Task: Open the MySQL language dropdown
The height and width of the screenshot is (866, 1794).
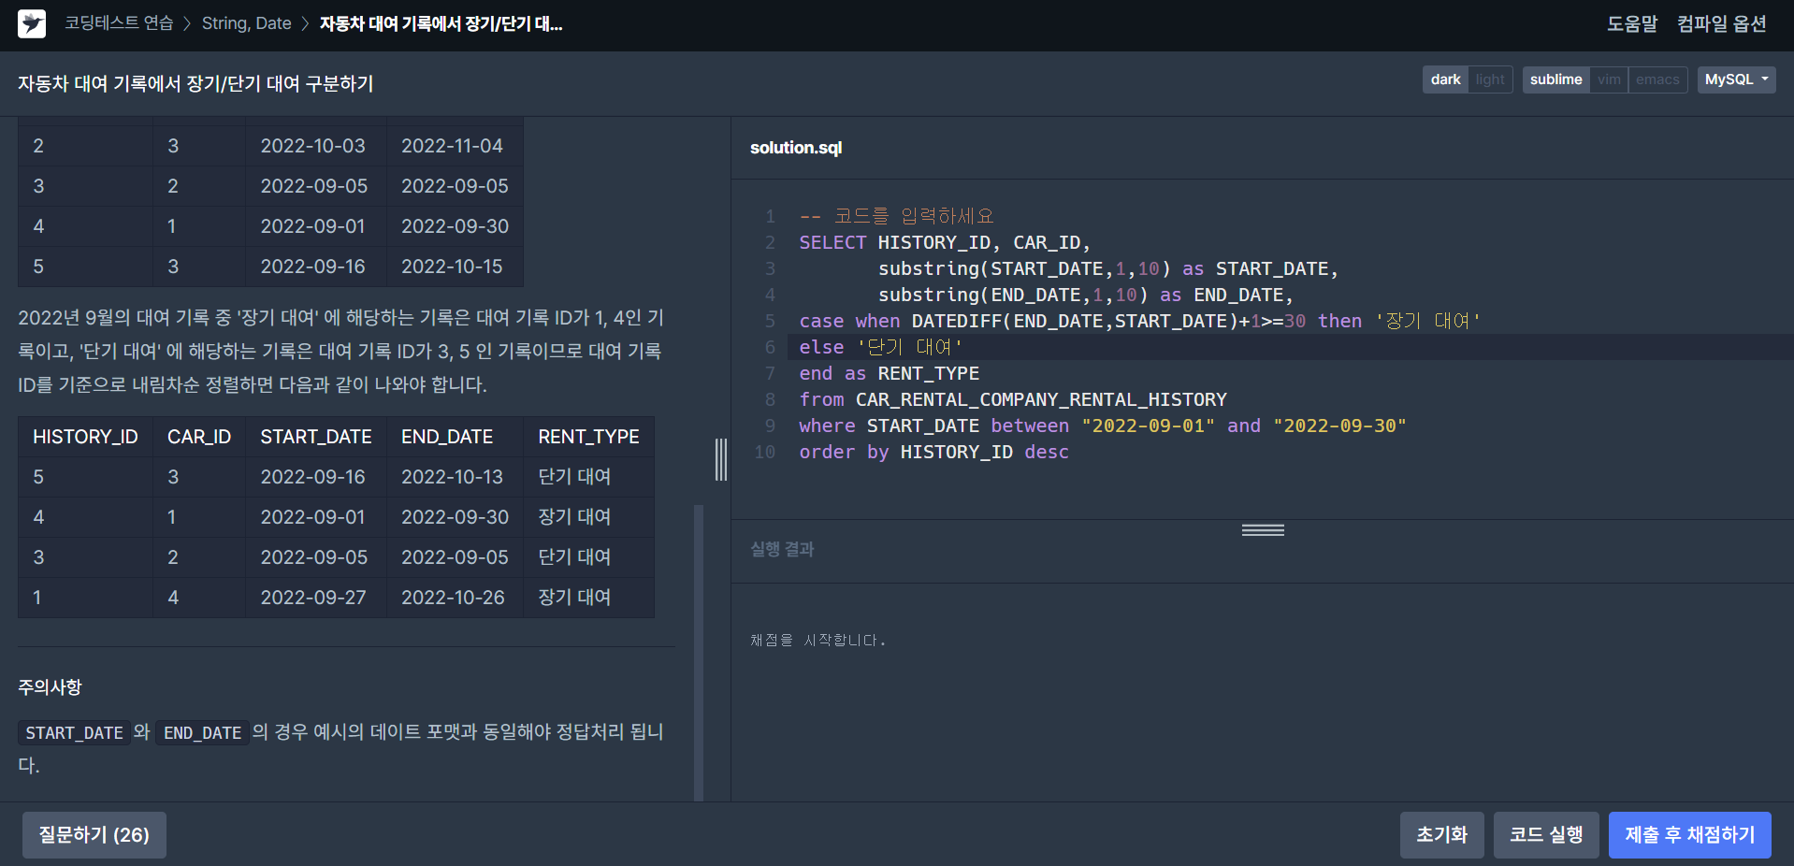Action: (x=1736, y=79)
